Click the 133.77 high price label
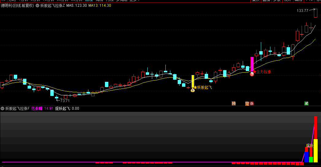Viewport: 321px width, 167px height. [302, 11]
